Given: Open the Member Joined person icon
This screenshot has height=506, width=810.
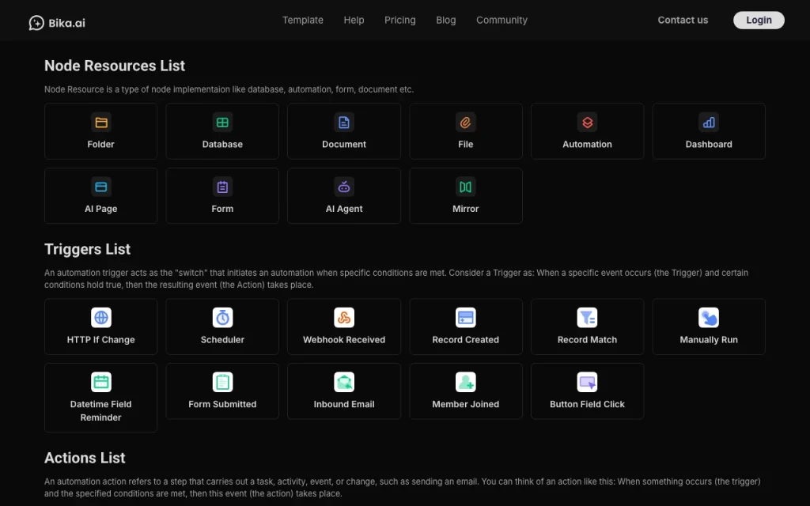Looking at the screenshot, I should point(465,382).
